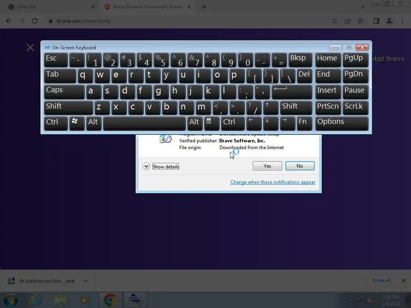Click the browser forward arrow
This screenshot has width=411, height=308.
22,21
